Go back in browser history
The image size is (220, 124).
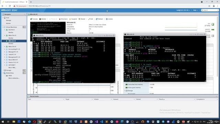pyautogui.click(x=2, y=6)
